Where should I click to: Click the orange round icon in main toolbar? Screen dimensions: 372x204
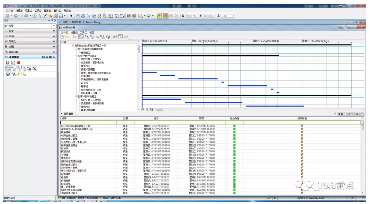134,16
